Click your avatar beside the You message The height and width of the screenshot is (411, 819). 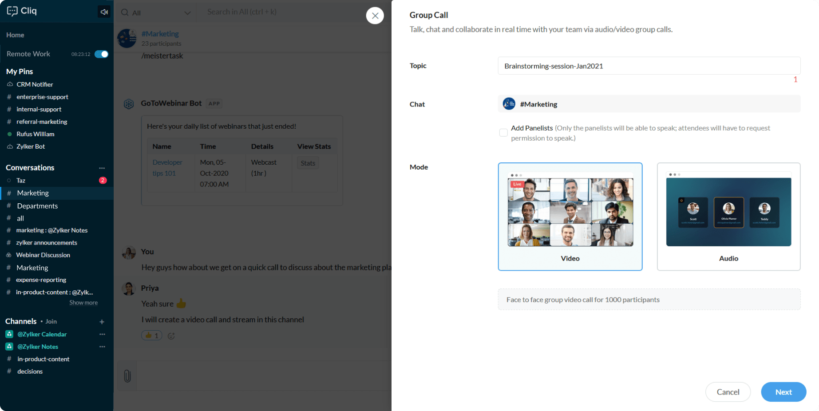coord(129,253)
